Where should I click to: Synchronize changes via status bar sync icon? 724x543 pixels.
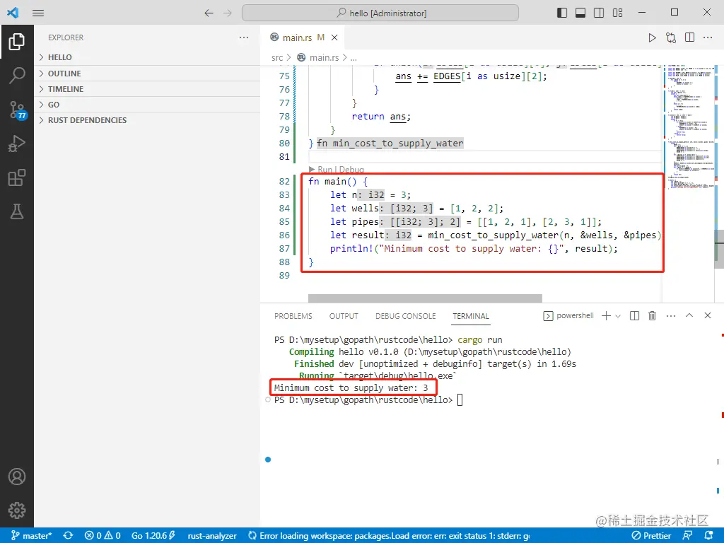click(x=69, y=536)
